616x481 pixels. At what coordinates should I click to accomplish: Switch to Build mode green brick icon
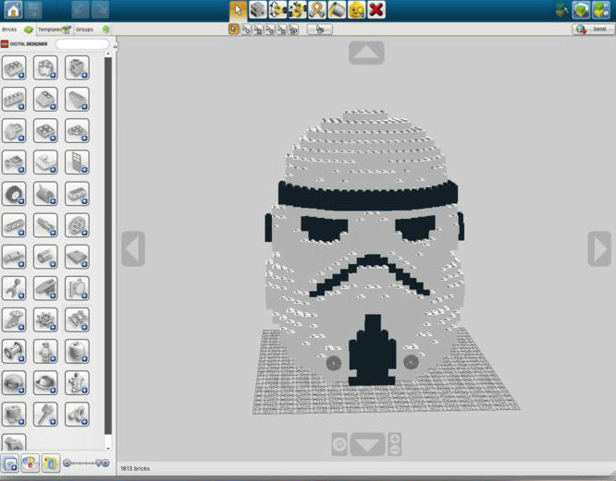pyautogui.click(x=581, y=10)
